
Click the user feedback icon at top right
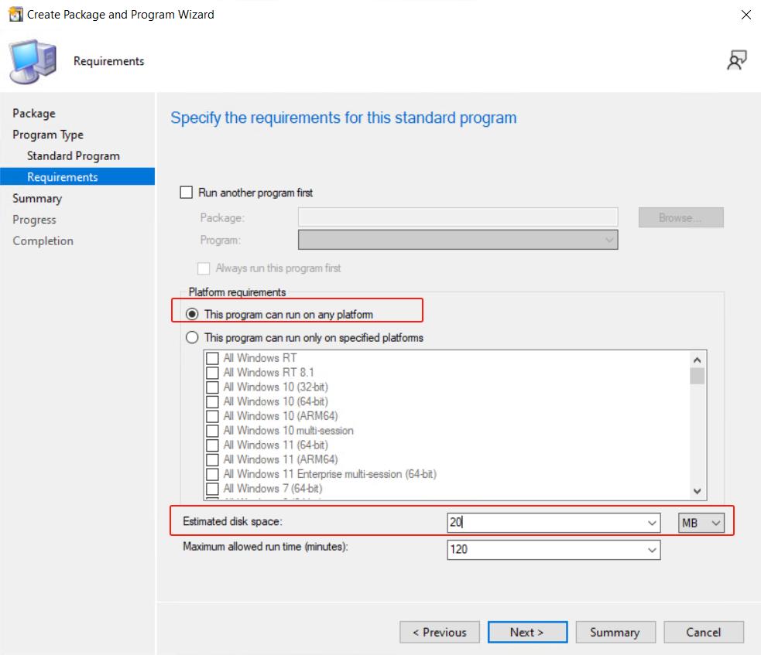pos(736,61)
